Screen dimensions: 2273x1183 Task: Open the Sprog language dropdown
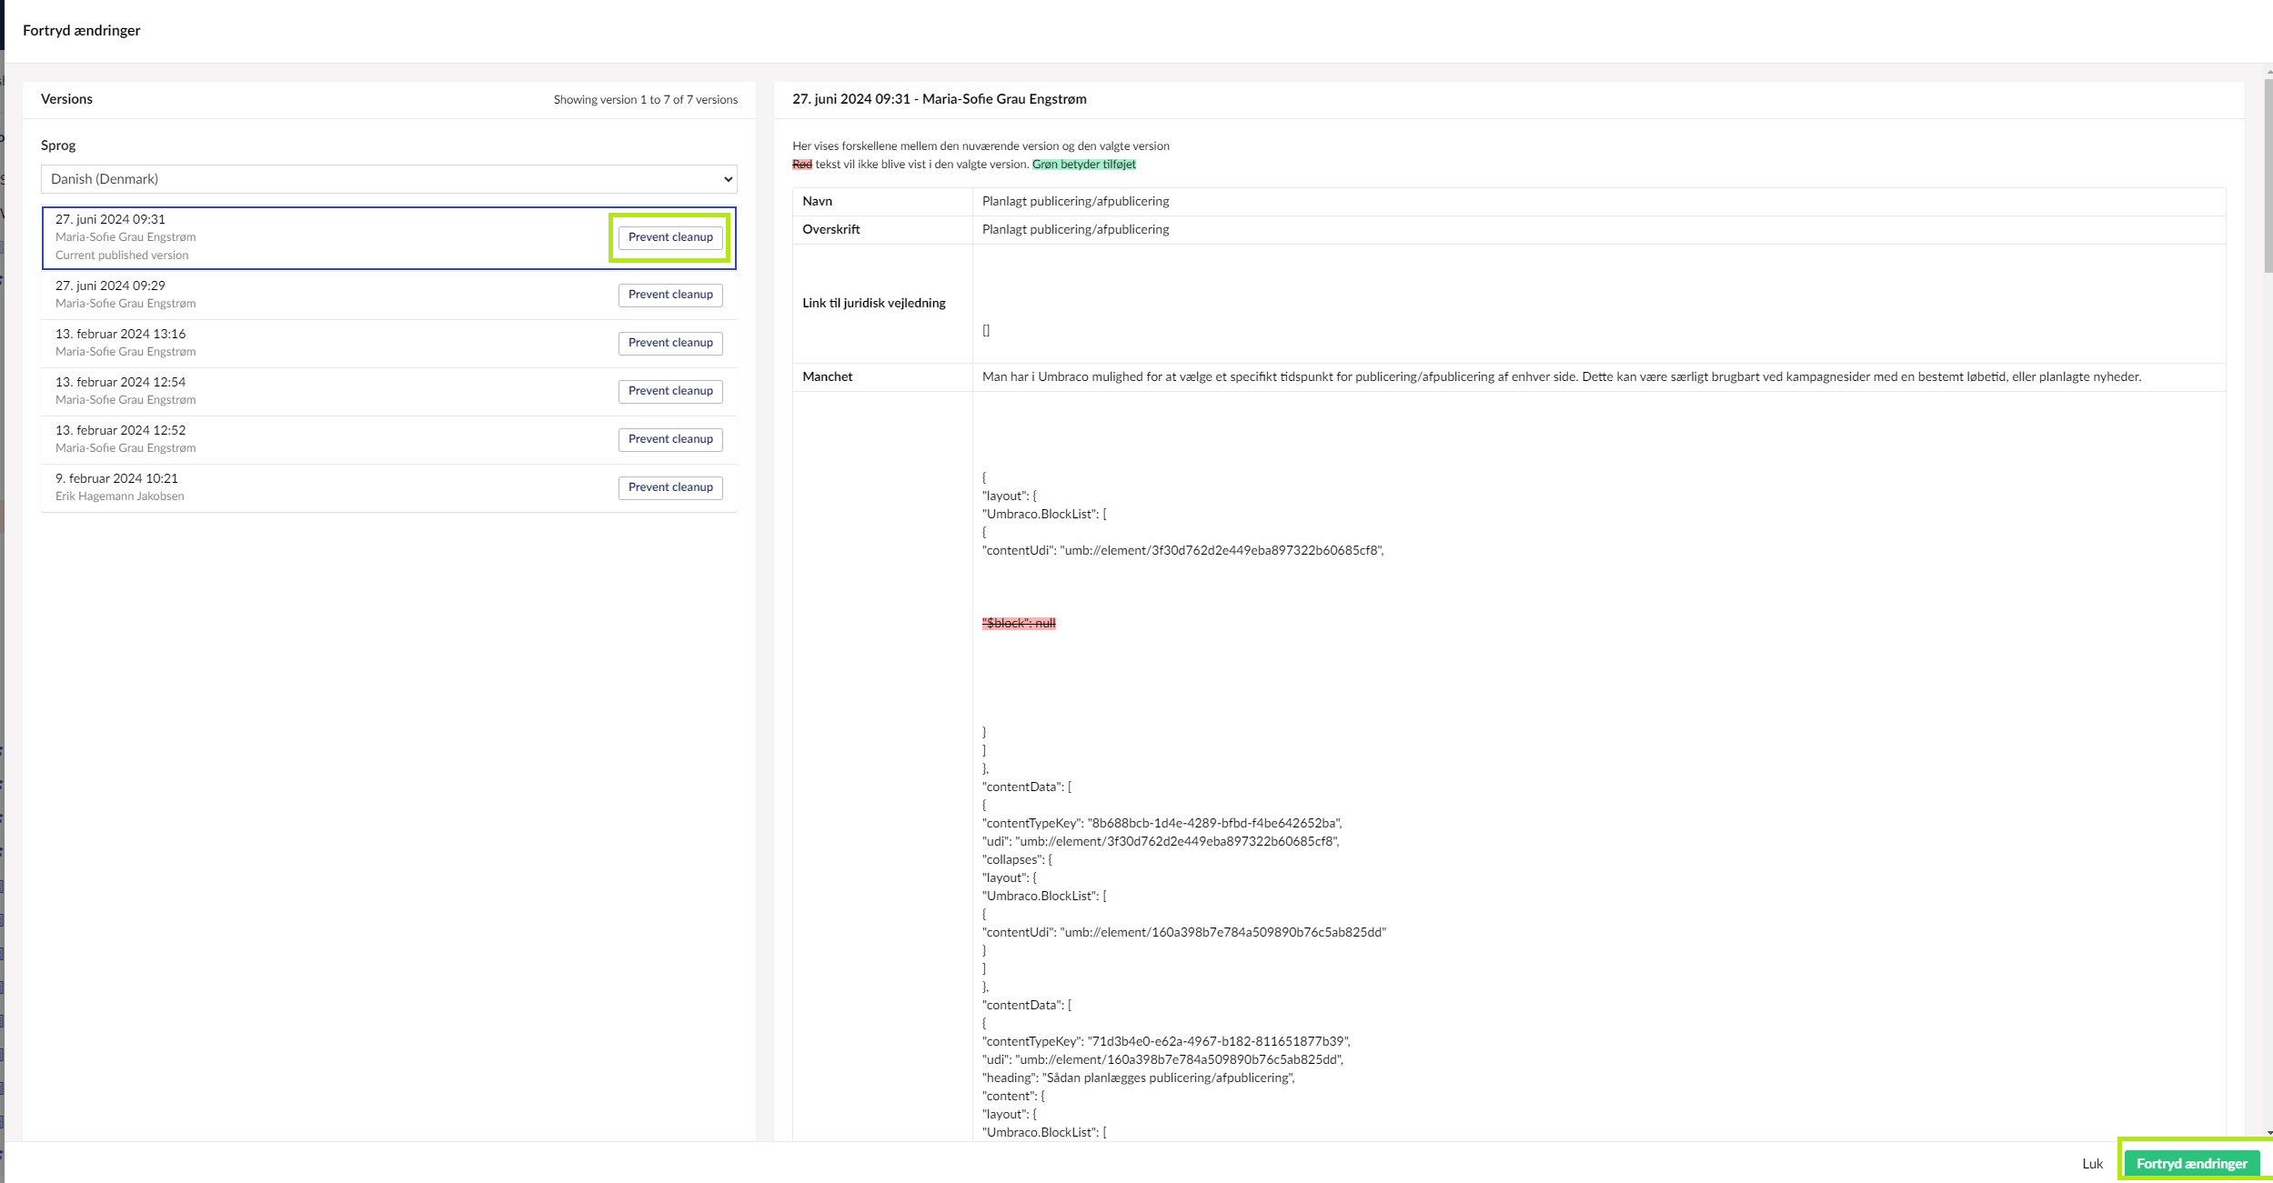(388, 179)
